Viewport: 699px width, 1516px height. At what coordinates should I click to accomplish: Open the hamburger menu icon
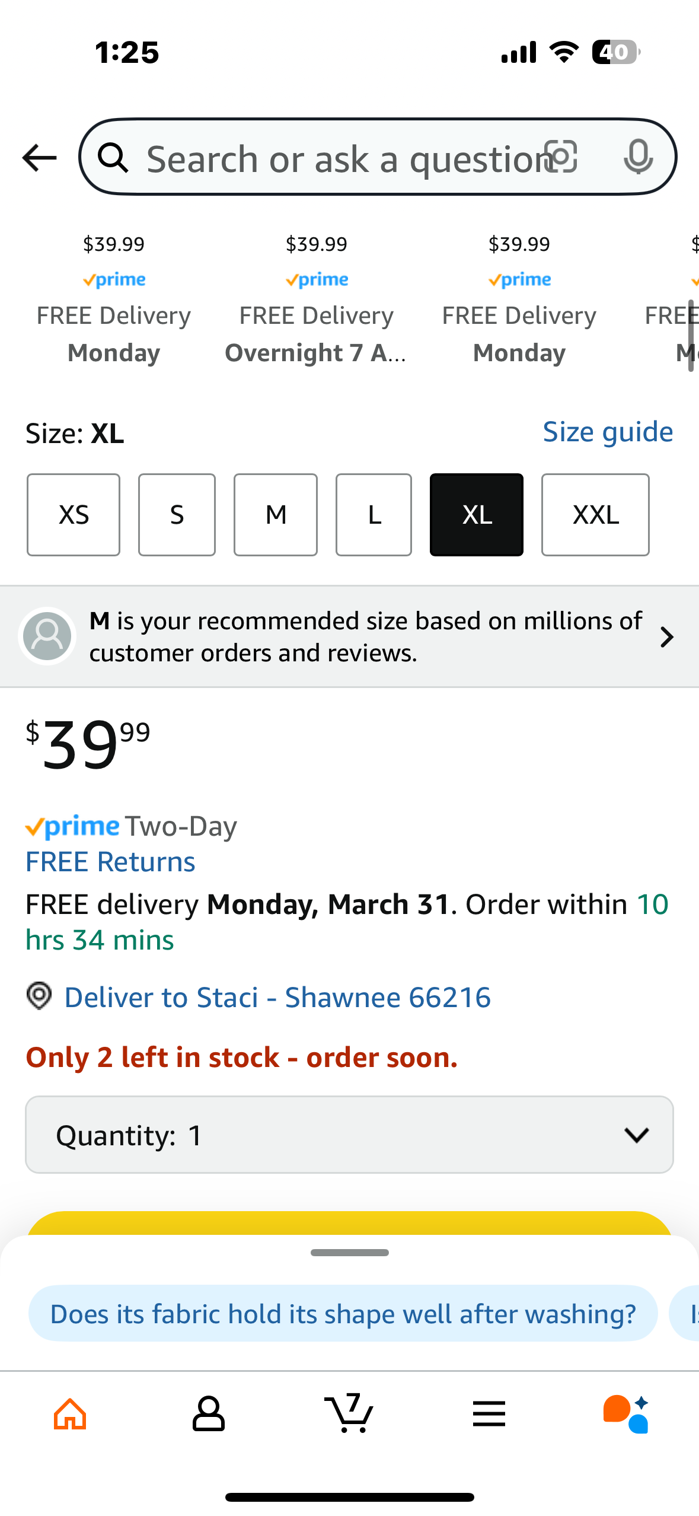489,1414
